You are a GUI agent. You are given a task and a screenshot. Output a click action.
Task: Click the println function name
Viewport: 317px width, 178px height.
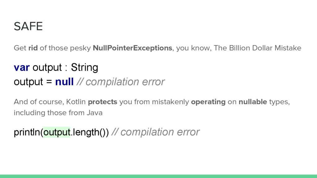pos(27,132)
